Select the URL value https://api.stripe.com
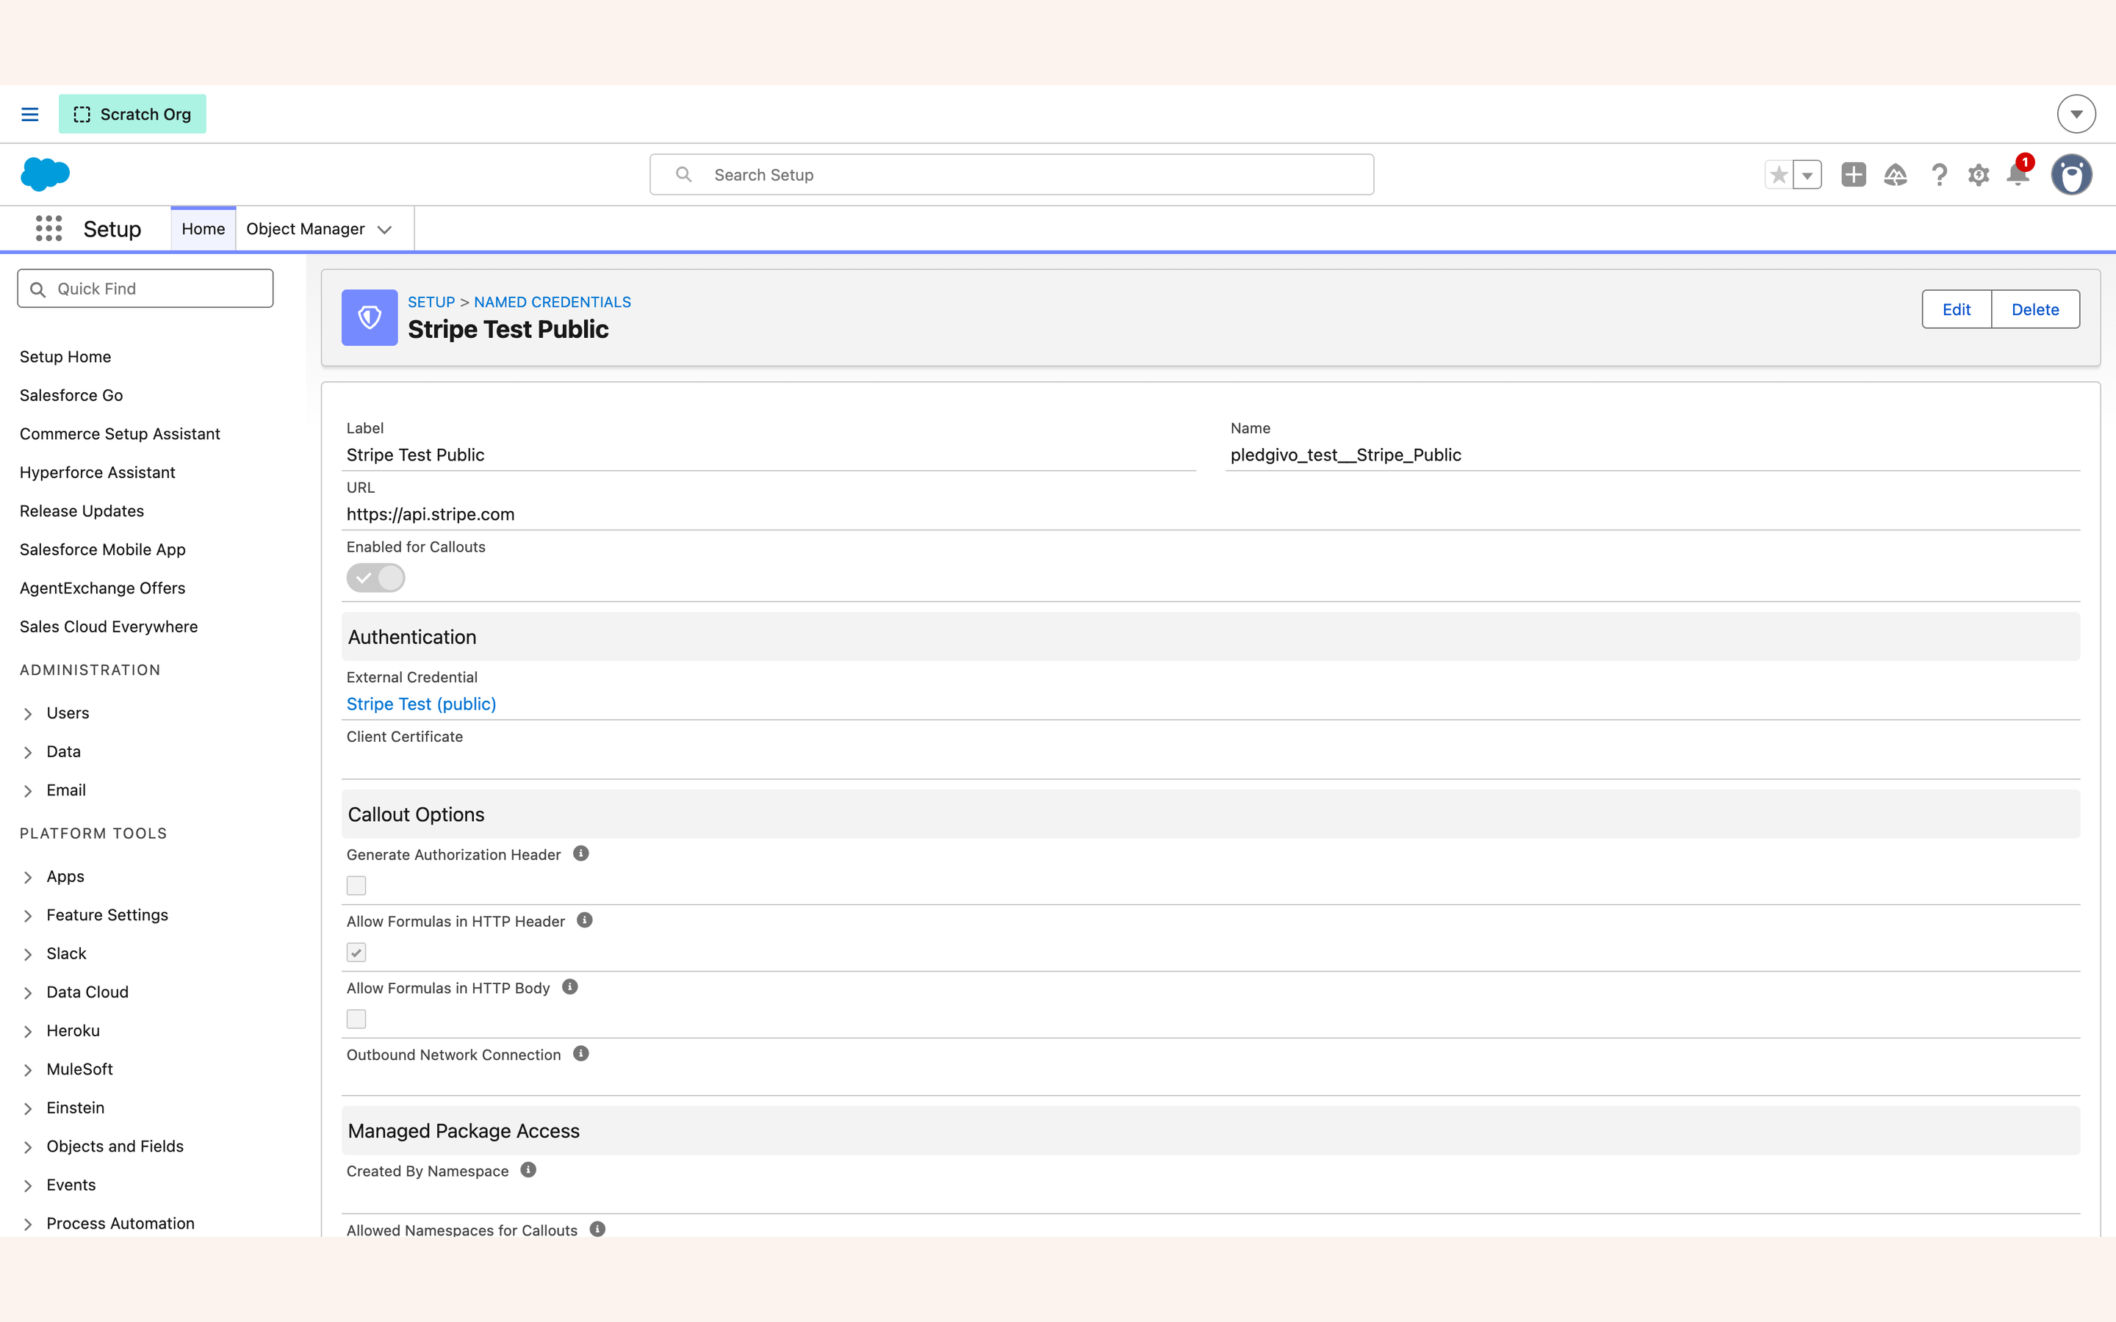The image size is (2116, 1322). [431, 514]
